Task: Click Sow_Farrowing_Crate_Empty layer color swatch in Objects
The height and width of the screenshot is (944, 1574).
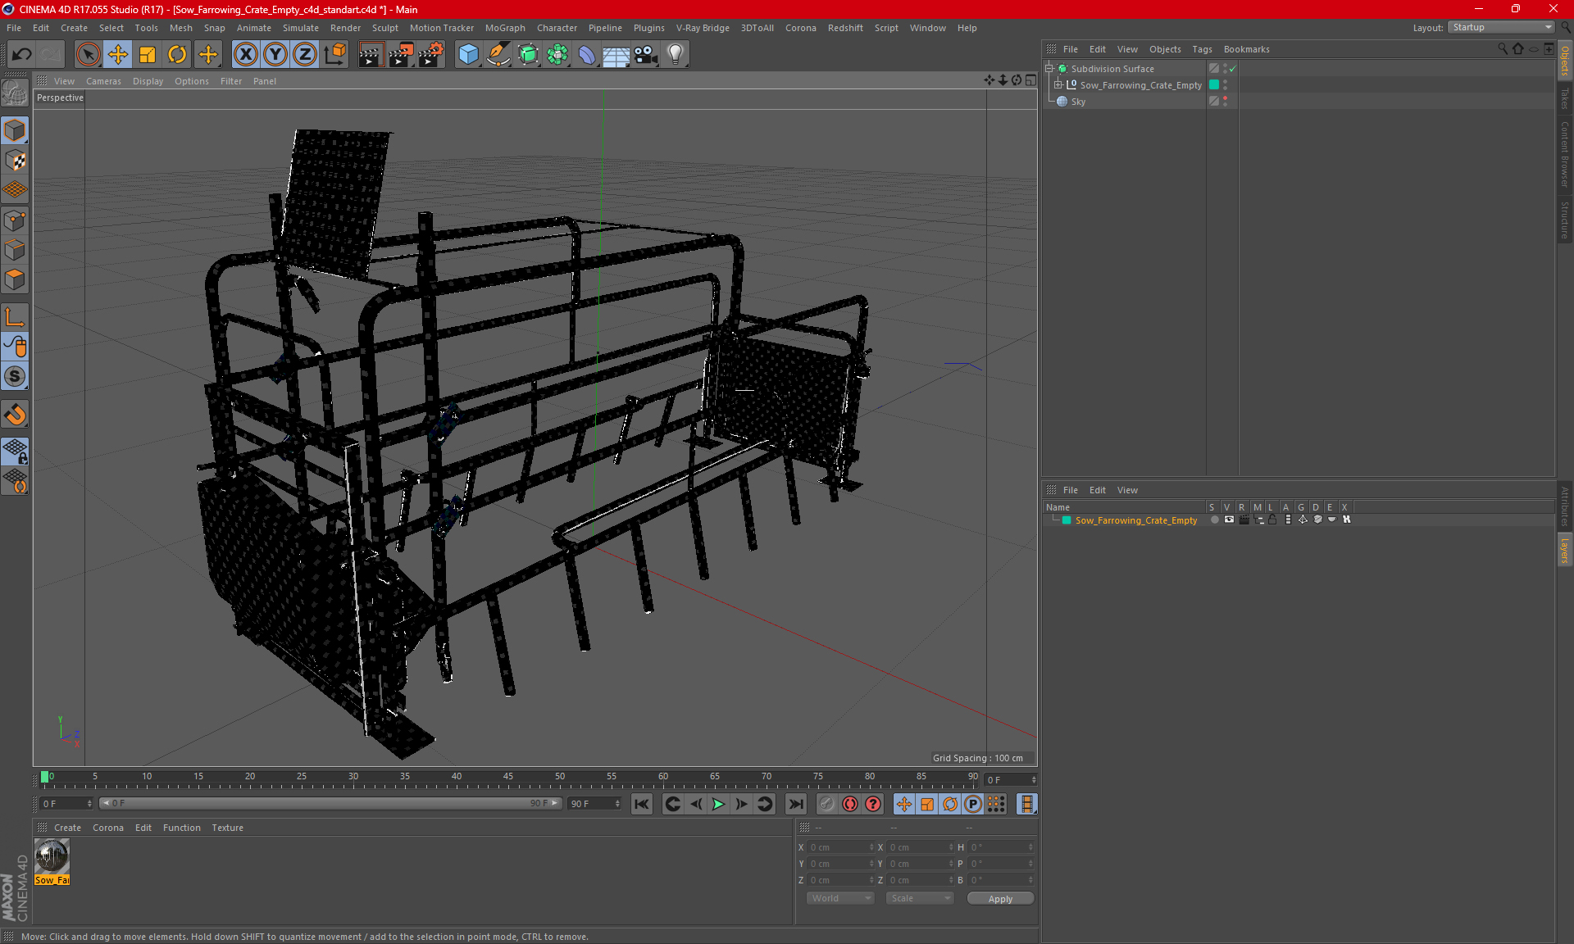Action: tap(1214, 84)
